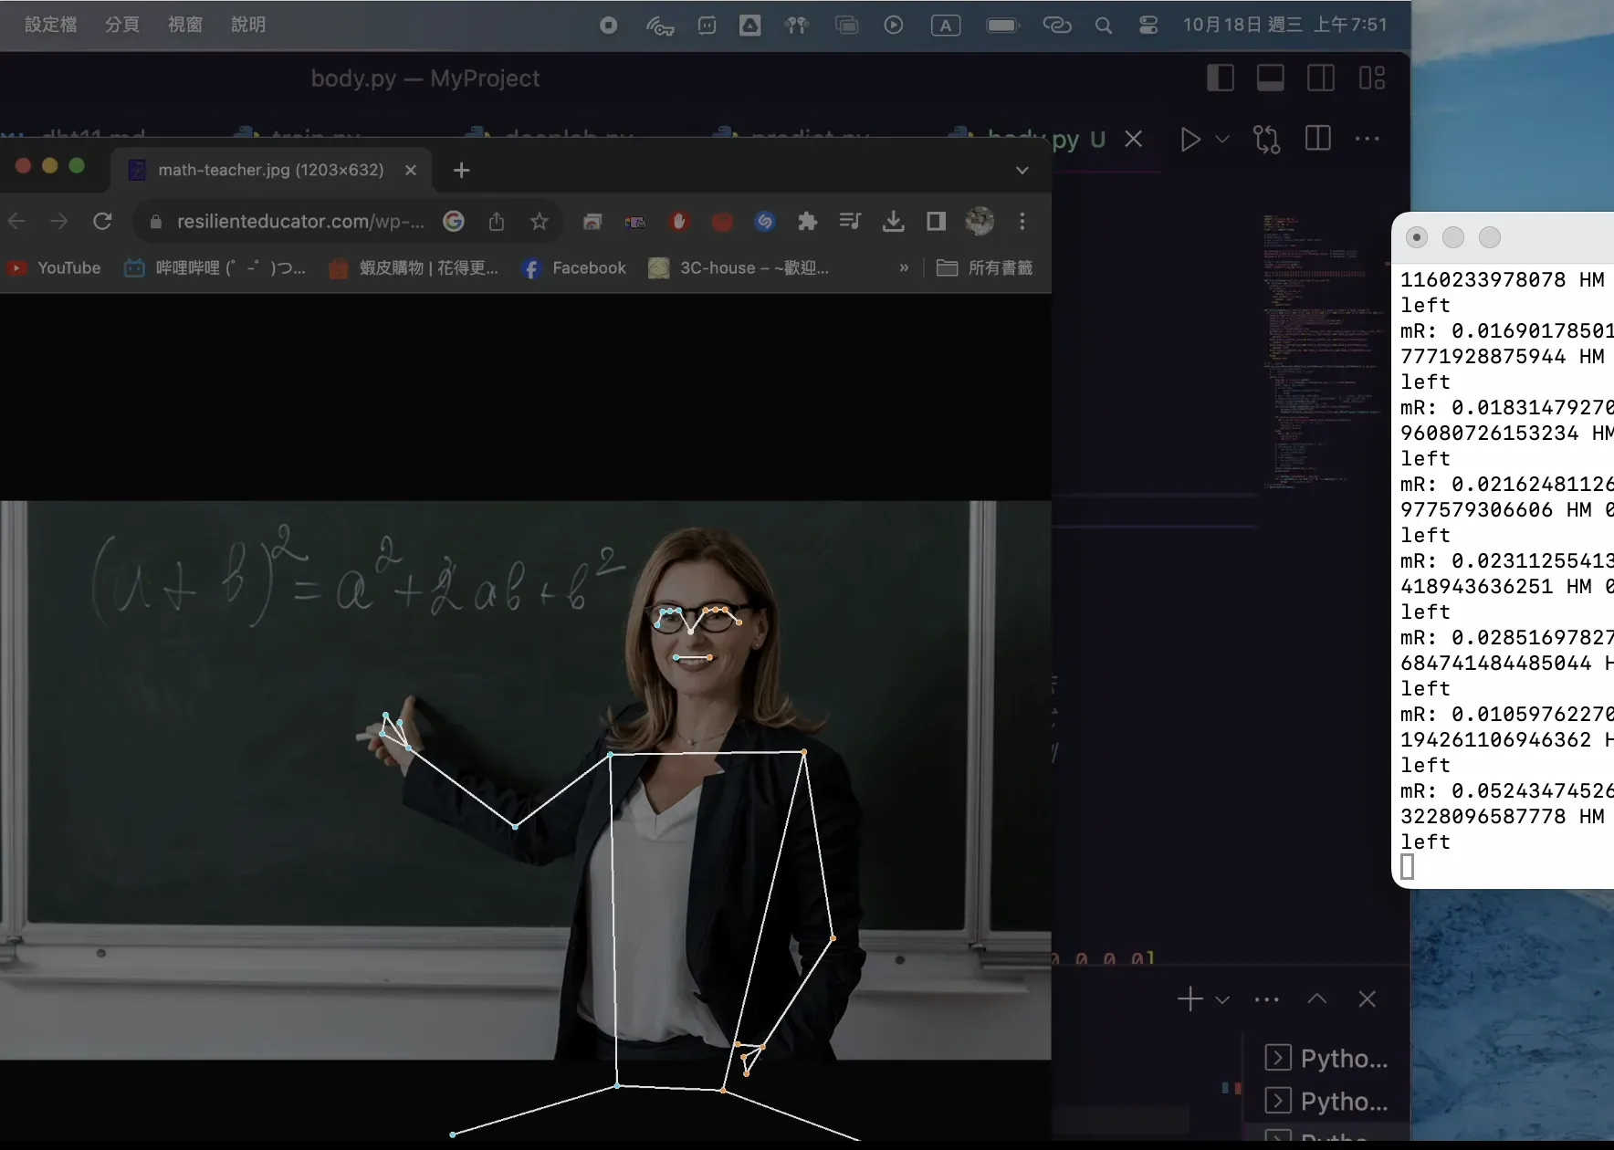Click the Google icon in address bar

pyautogui.click(x=454, y=221)
